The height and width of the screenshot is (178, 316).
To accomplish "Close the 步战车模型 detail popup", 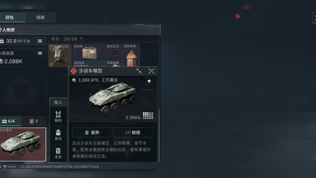I will (x=151, y=71).
